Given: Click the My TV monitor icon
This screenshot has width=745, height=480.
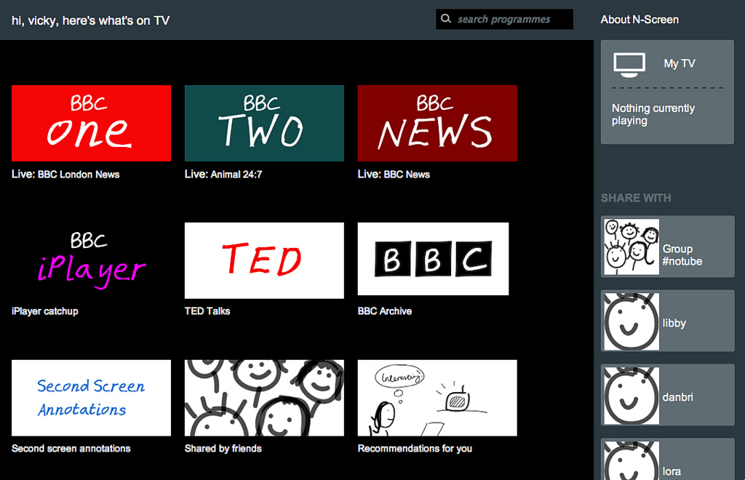Looking at the screenshot, I should 629,64.
